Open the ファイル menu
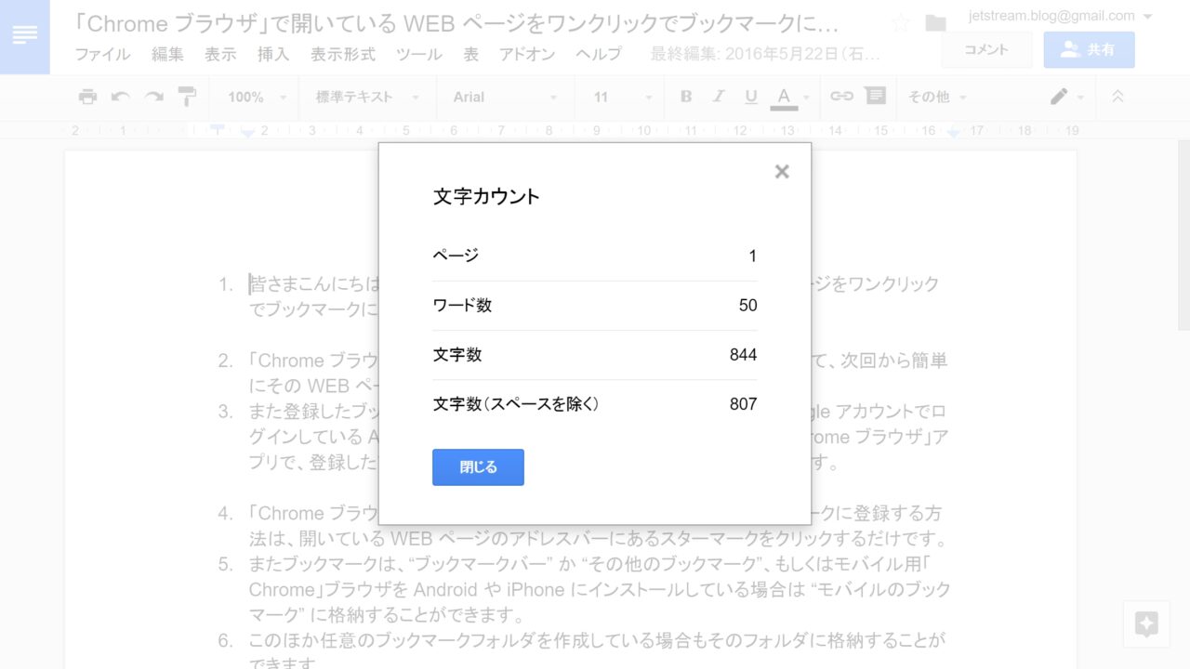The width and height of the screenshot is (1190, 669). pos(102,54)
